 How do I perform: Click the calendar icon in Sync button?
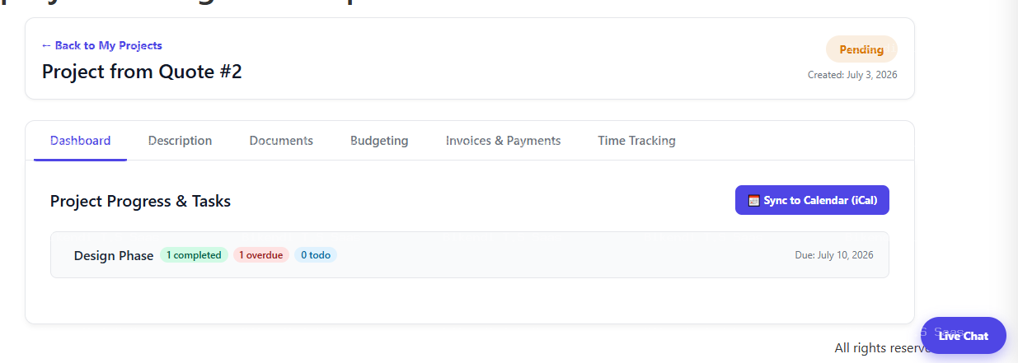pos(753,200)
